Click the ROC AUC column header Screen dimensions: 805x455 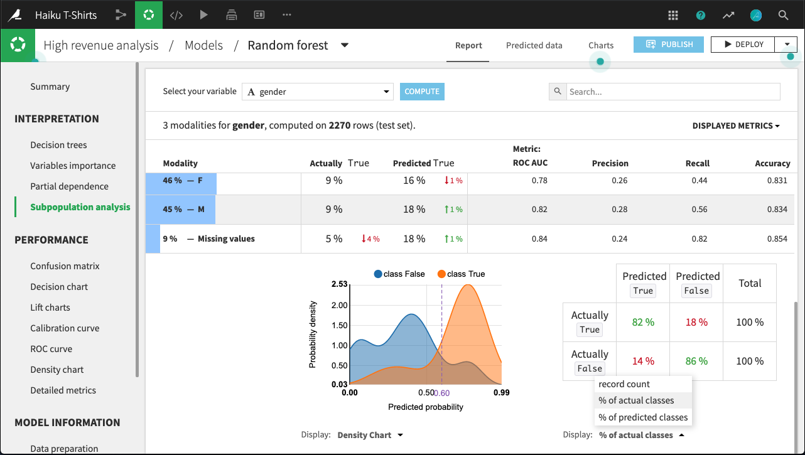point(530,163)
